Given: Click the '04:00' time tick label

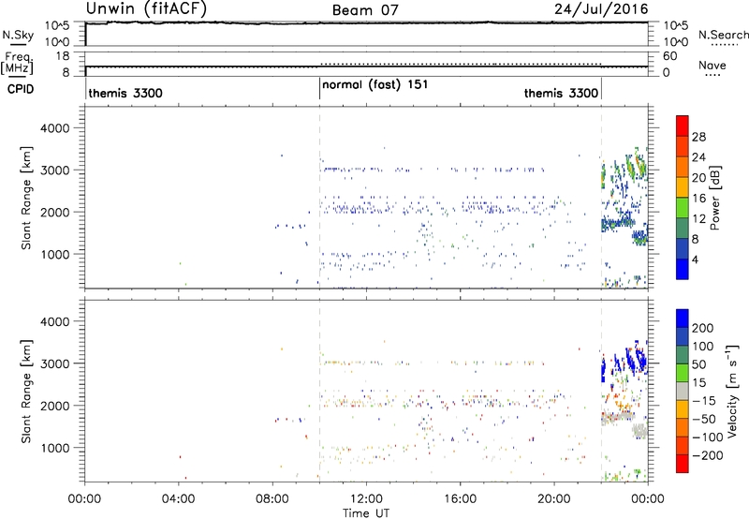Looking at the screenshot, I should coord(179,499).
